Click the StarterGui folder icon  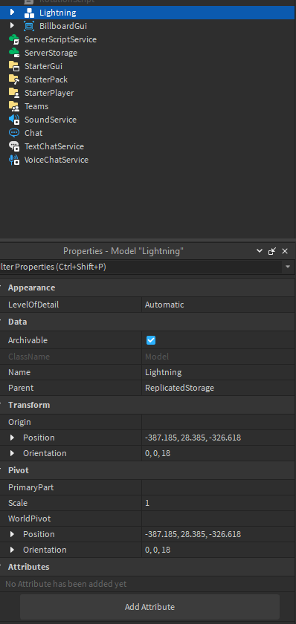tap(14, 66)
